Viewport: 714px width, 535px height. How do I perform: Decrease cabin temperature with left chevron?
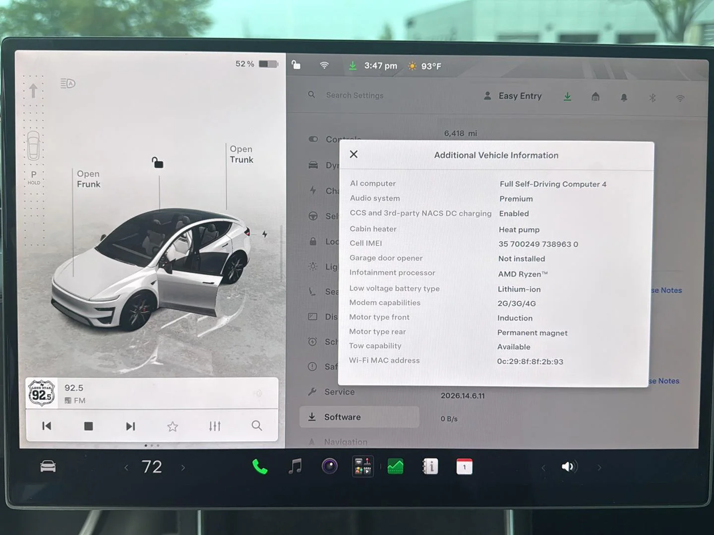126,467
